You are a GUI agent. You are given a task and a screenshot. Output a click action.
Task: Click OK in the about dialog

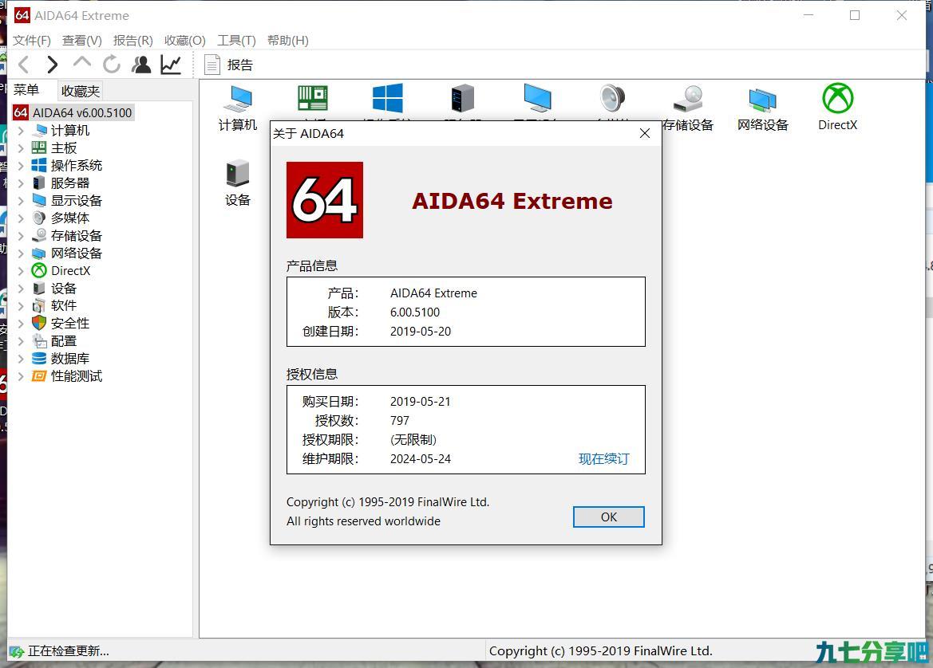[x=609, y=517]
